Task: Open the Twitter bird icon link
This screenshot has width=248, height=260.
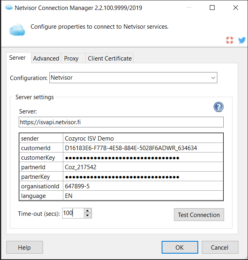Action: point(242,40)
